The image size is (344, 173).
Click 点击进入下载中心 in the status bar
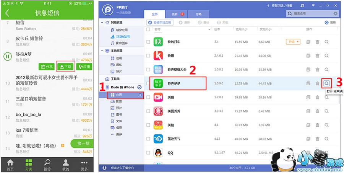(x=122, y=168)
